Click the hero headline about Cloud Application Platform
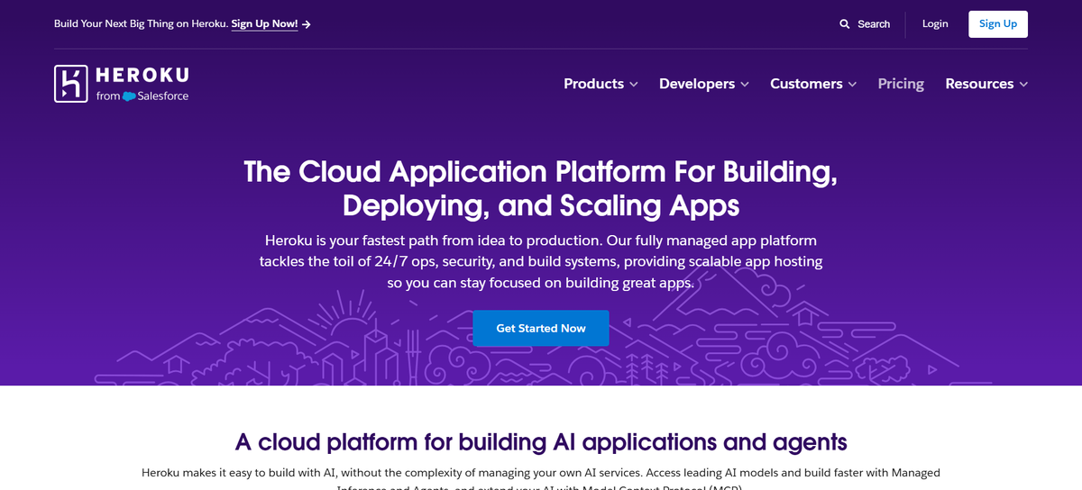Screen dimensions: 1082x490 pyautogui.click(x=541, y=187)
